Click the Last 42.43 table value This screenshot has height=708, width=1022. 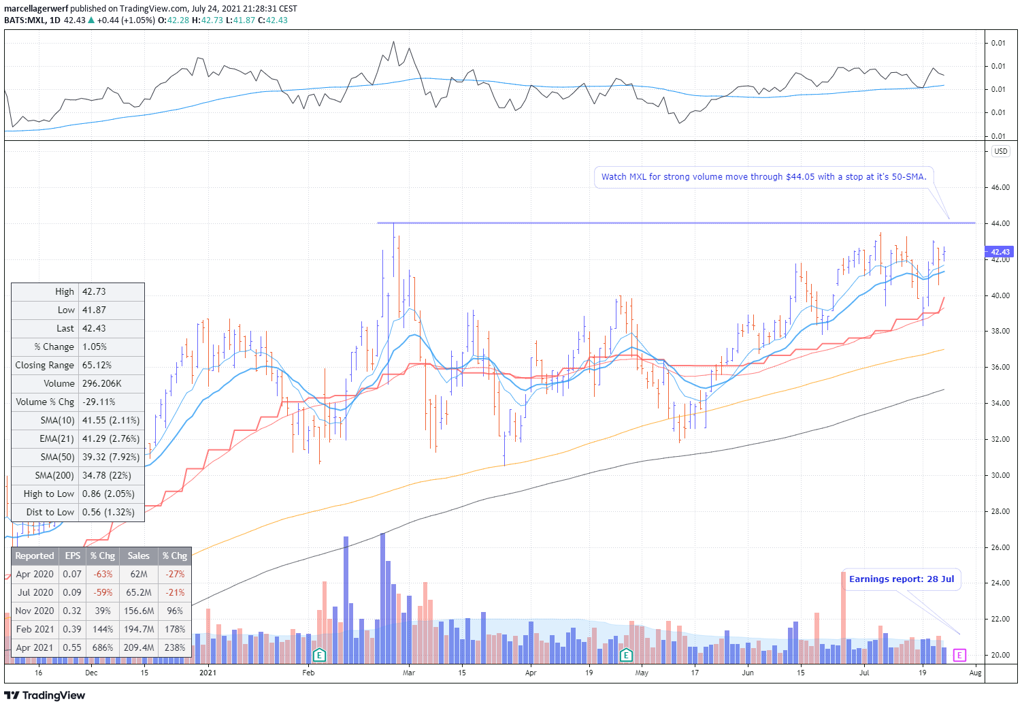pos(94,328)
